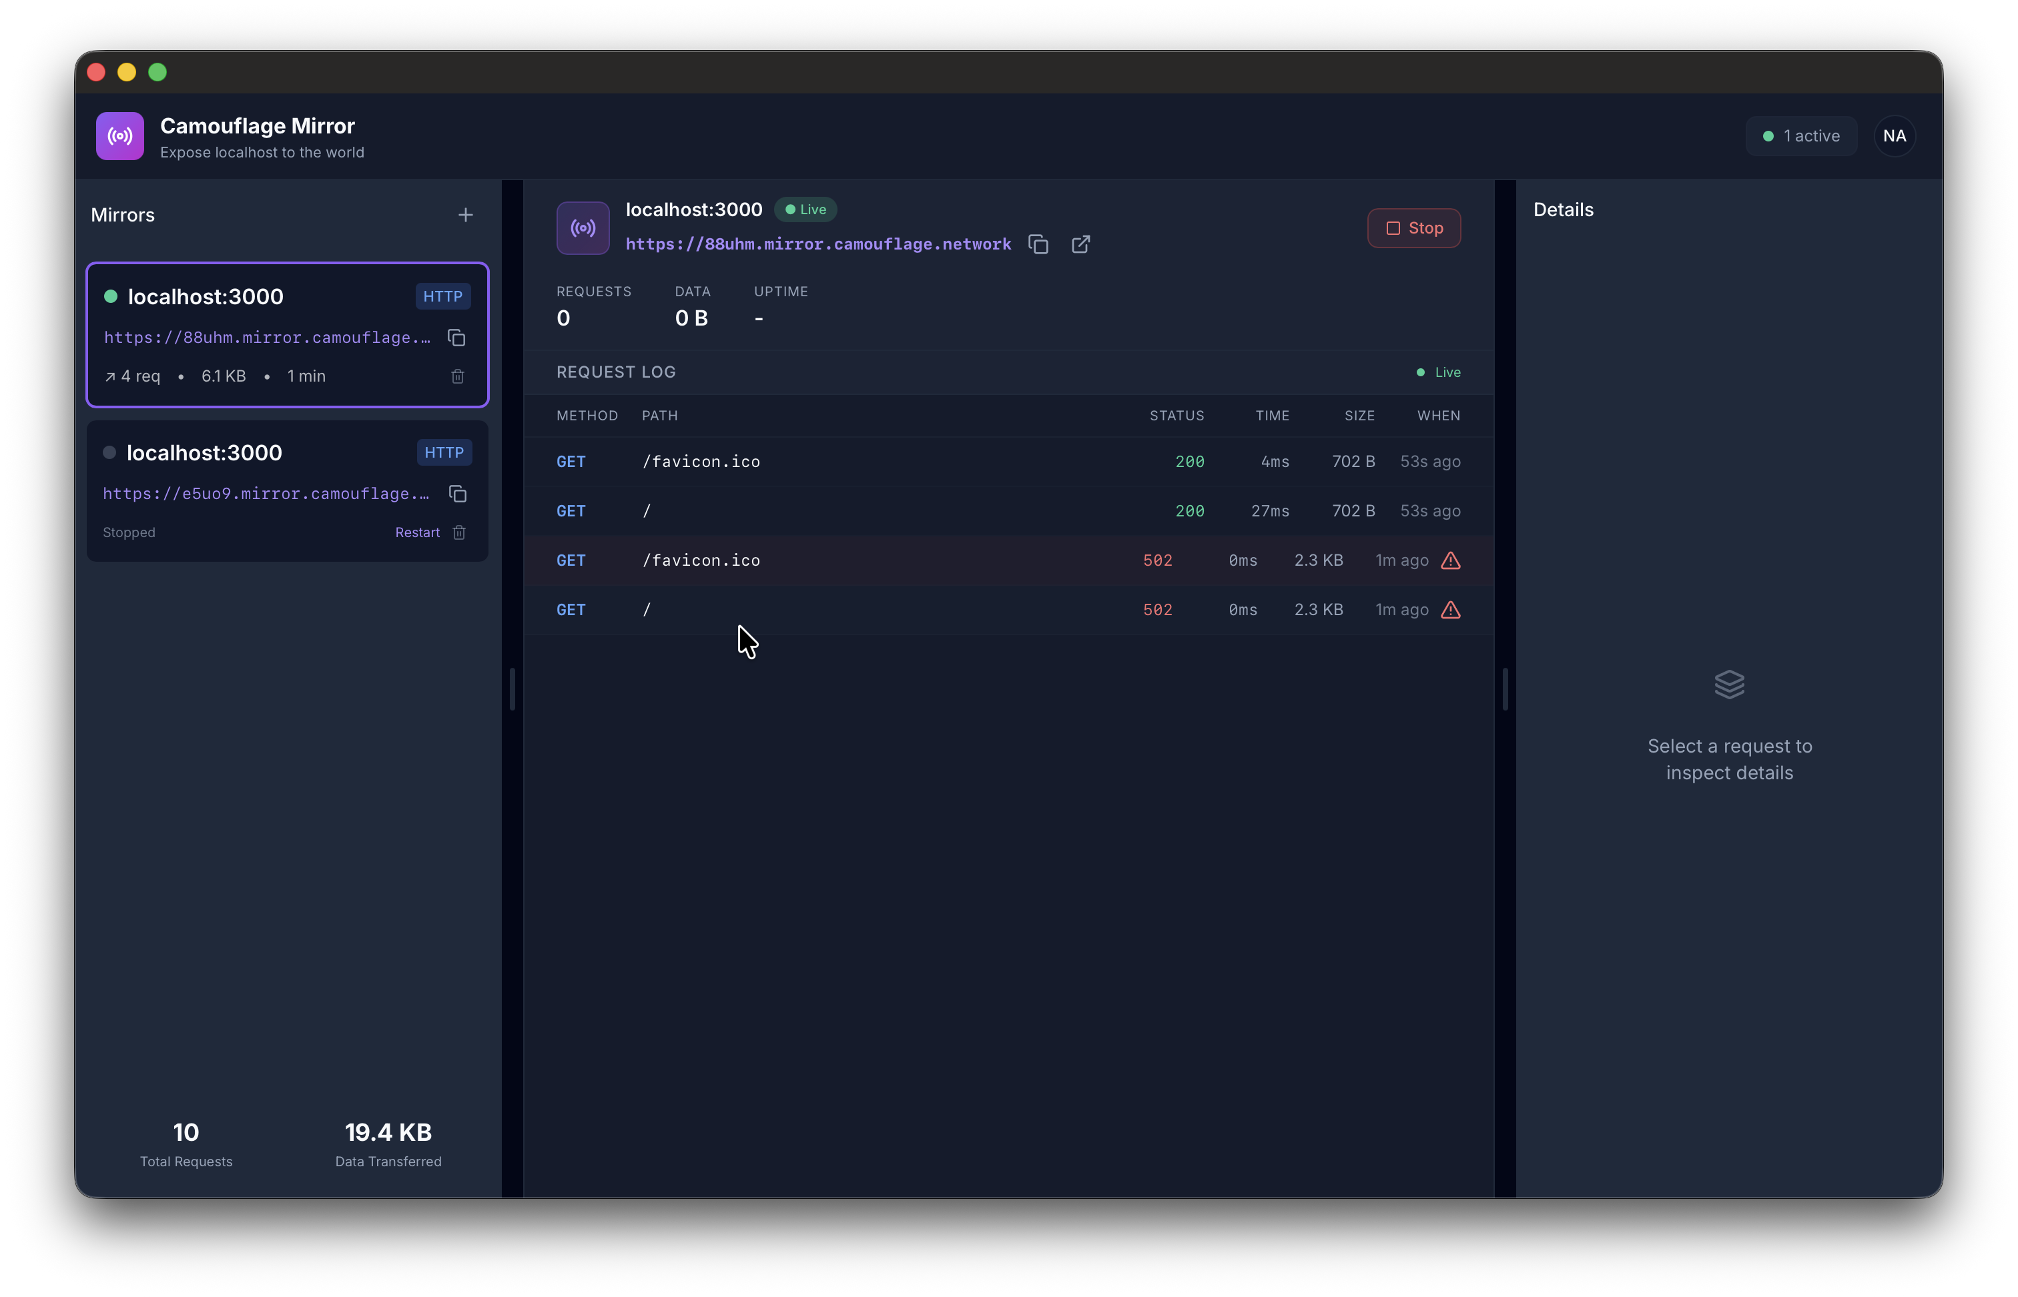Image resolution: width=2018 pixels, height=1297 pixels.
Task: Maximize the window with green button
Action: coord(157,73)
